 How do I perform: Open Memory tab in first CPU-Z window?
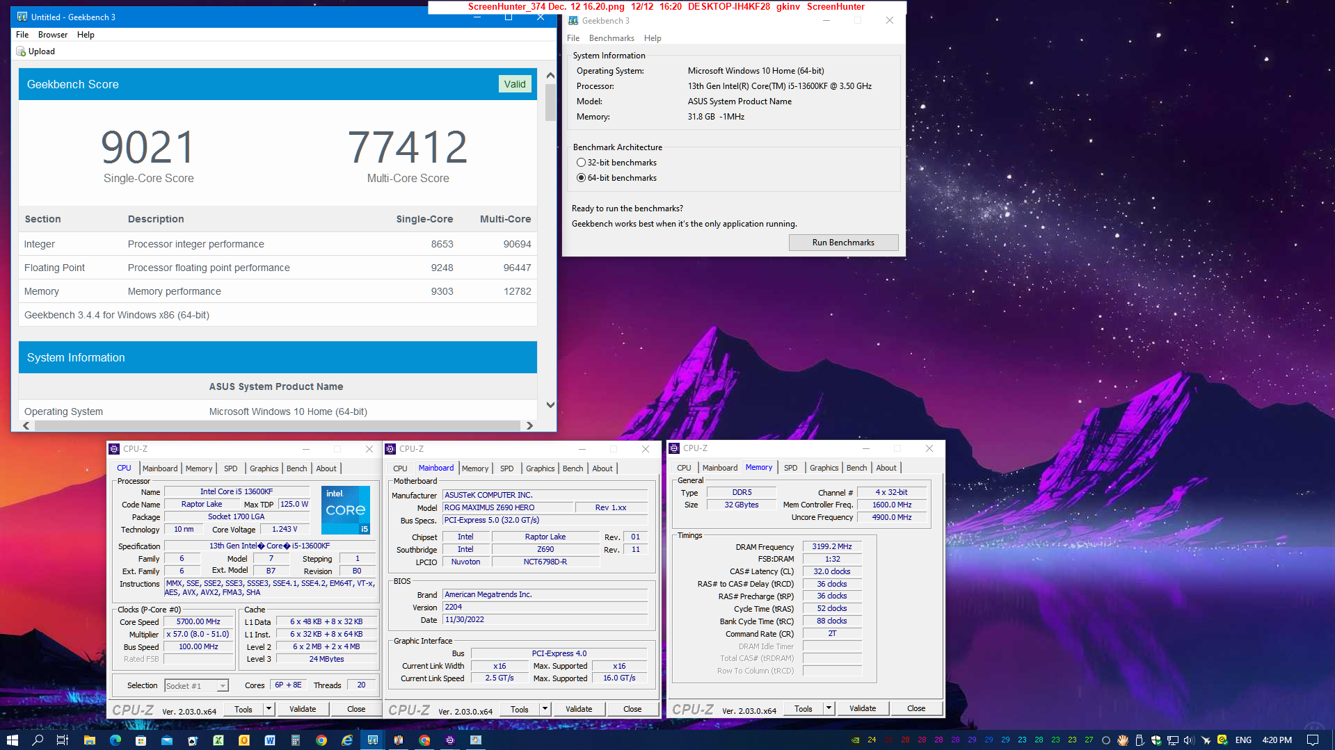click(x=199, y=468)
